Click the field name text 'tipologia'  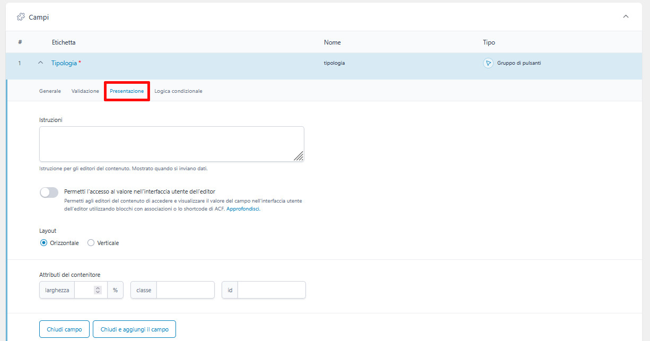(335, 63)
